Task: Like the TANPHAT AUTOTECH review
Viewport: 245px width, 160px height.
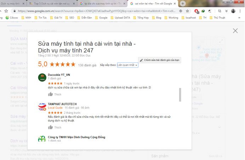Action: [x=55, y=127]
